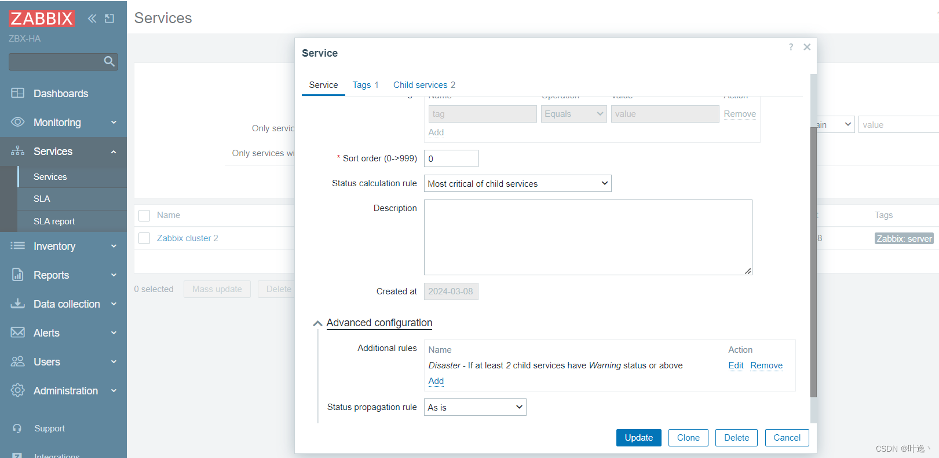
Task: Open the Equals operation dropdown
Action: tap(573, 114)
